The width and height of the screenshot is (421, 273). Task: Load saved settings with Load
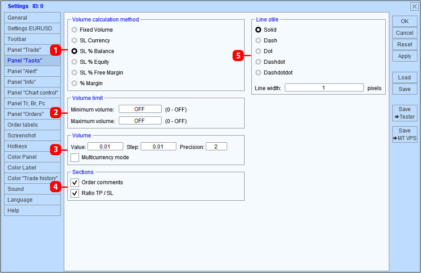coord(405,78)
